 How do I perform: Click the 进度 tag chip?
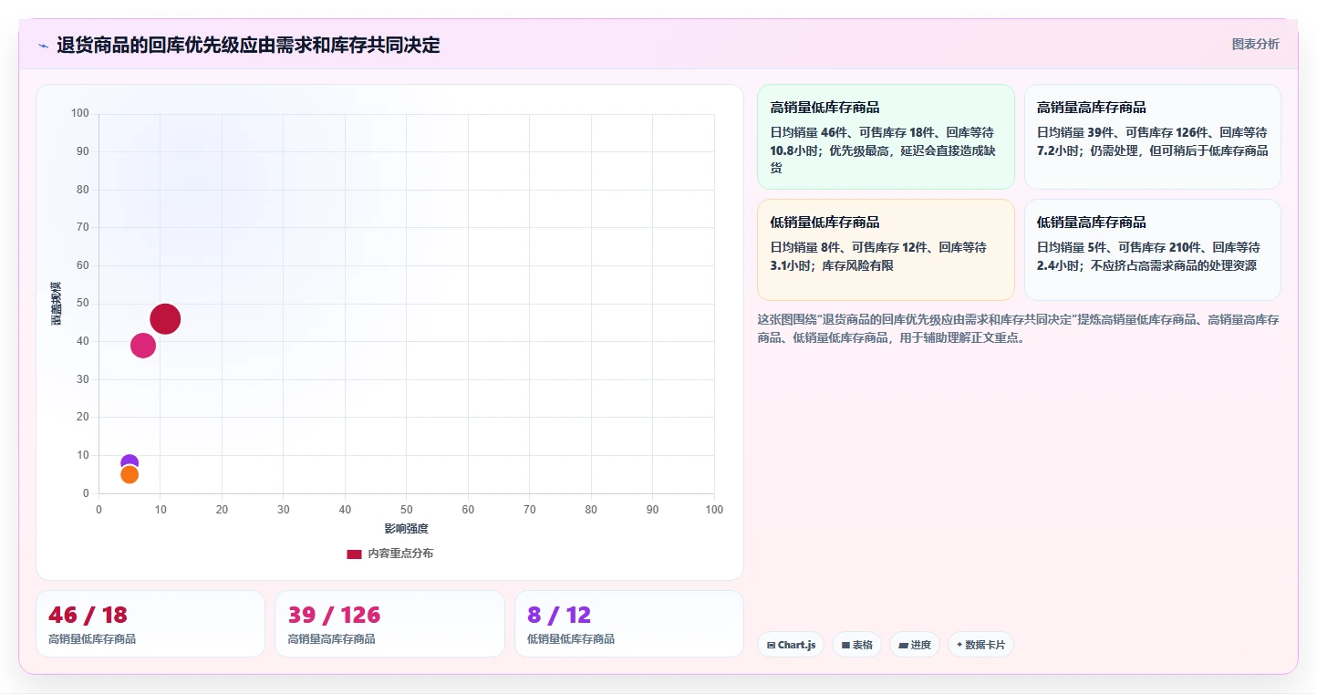coord(915,645)
